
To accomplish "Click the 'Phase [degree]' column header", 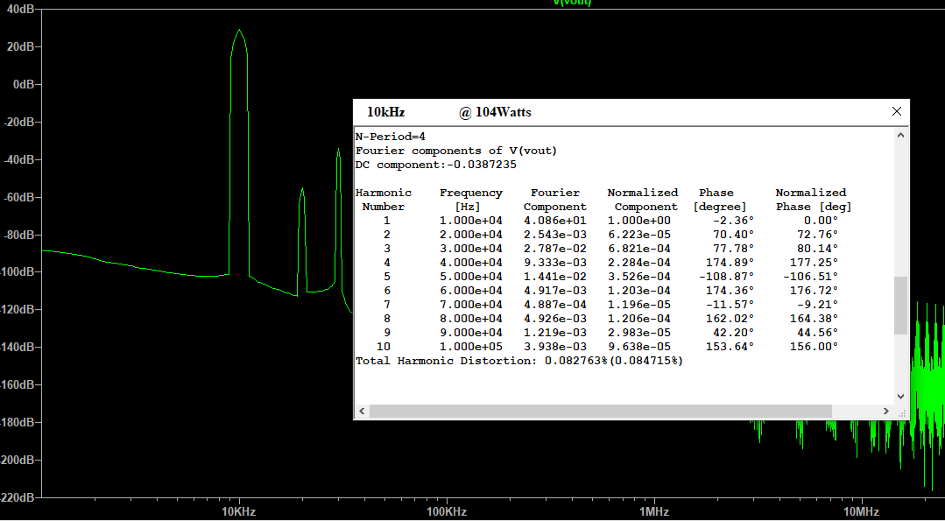I will click(720, 200).
